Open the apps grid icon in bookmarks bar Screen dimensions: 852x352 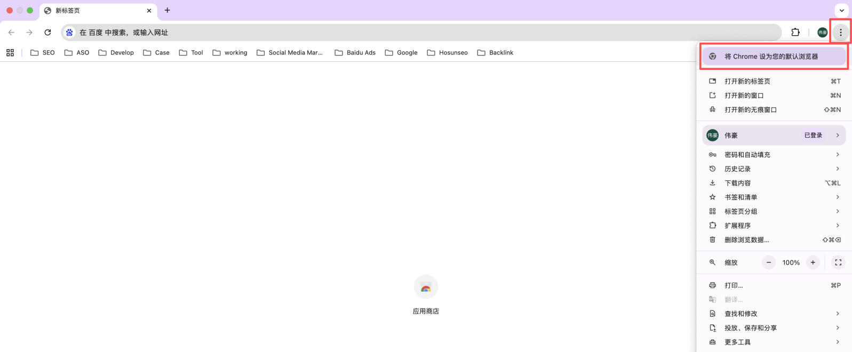click(x=10, y=53)
